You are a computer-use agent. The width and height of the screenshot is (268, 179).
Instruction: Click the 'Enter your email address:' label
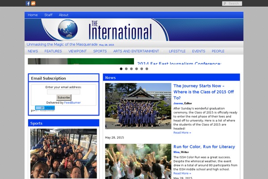[x=63, y=87]
